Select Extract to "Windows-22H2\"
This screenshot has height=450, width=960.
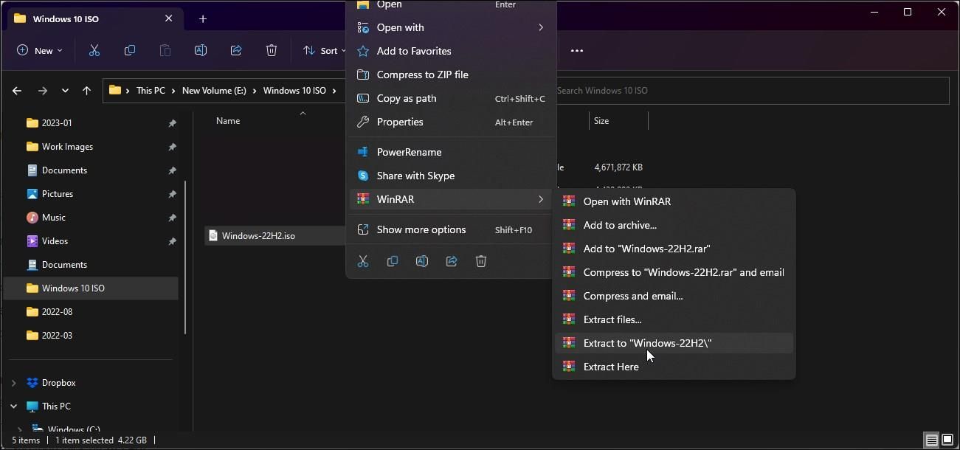click(x=674, y=343)
